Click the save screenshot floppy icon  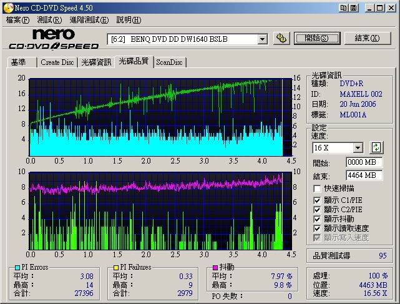354,8
